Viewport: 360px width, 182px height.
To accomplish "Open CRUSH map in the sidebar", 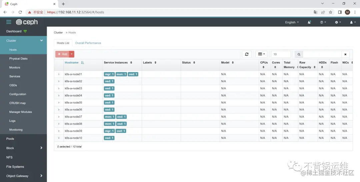I will click(17, 103).
